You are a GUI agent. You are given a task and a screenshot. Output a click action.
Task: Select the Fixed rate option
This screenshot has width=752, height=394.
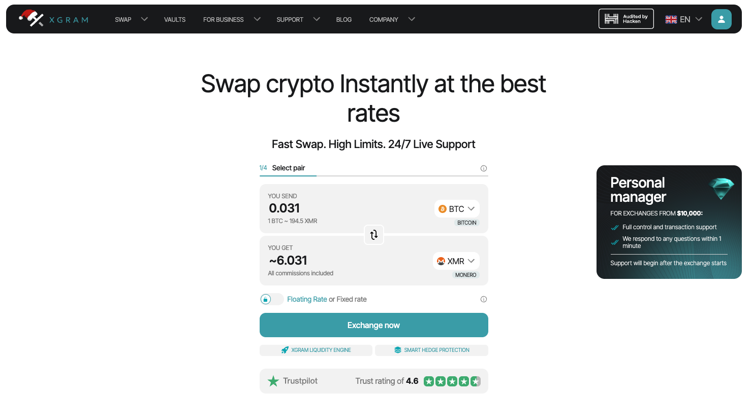coord(352,299)
